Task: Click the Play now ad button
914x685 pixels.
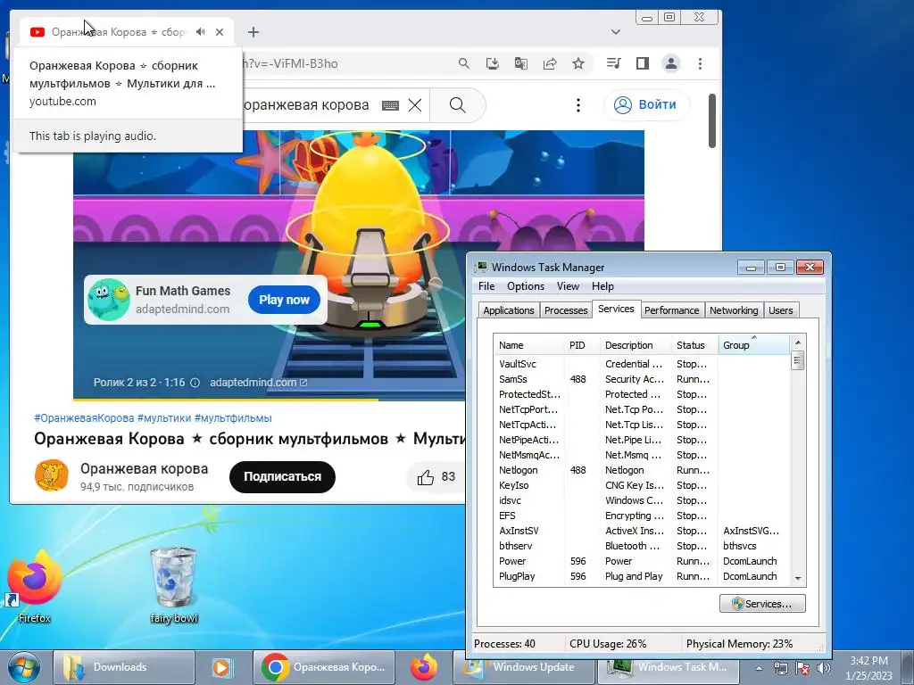Action: pos(284,300)
